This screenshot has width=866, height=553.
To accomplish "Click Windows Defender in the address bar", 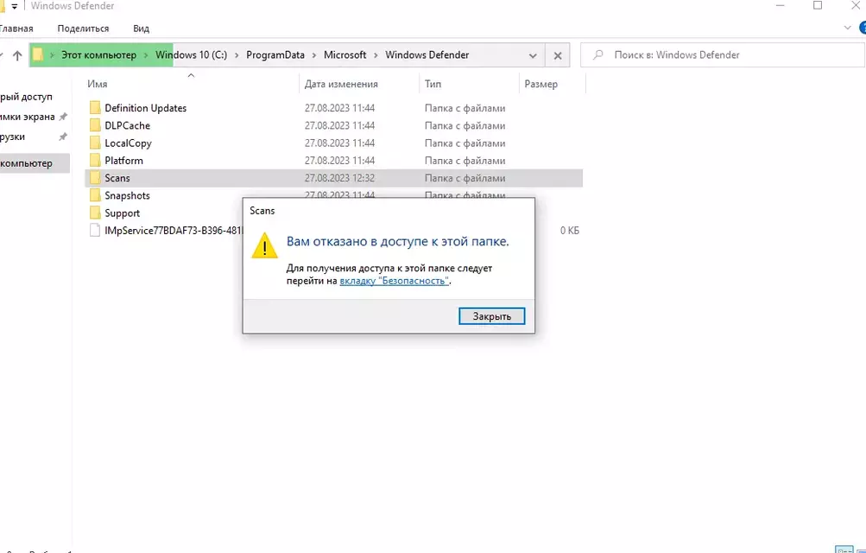I will [x=427, y=54].
